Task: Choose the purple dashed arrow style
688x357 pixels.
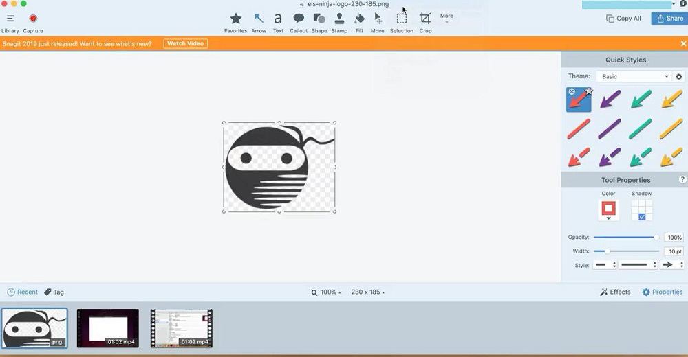Action: (610, 157)
